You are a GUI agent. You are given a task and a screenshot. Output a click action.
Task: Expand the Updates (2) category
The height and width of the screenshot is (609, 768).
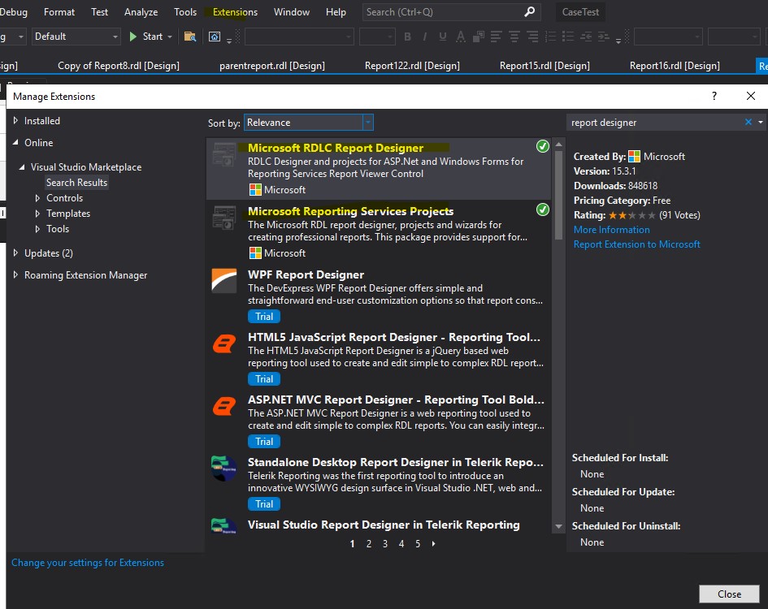(15, 253)
